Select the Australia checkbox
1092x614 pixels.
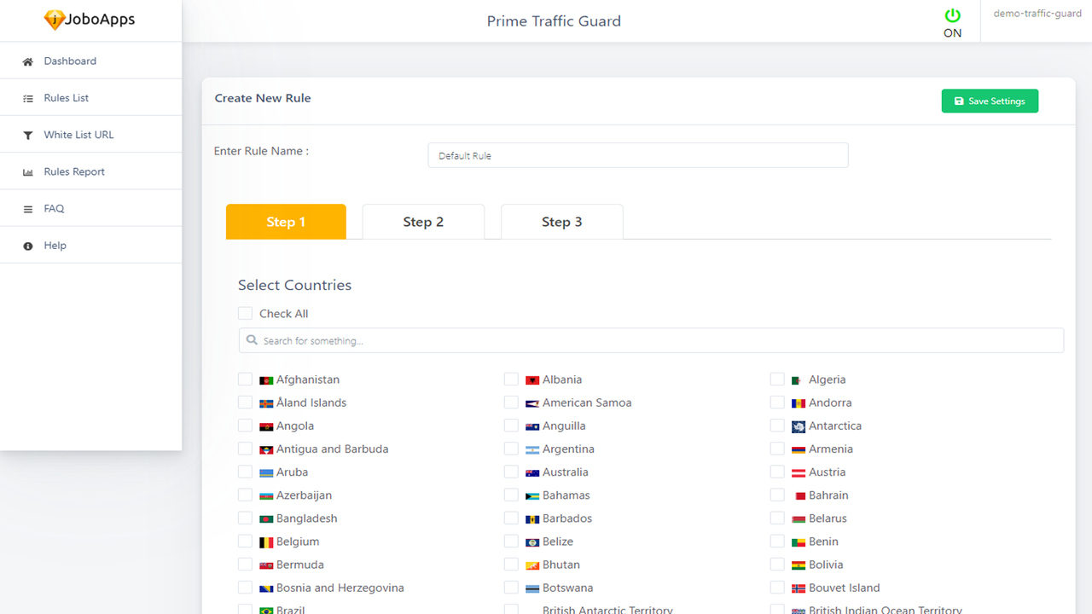click(x=510, y=472)
